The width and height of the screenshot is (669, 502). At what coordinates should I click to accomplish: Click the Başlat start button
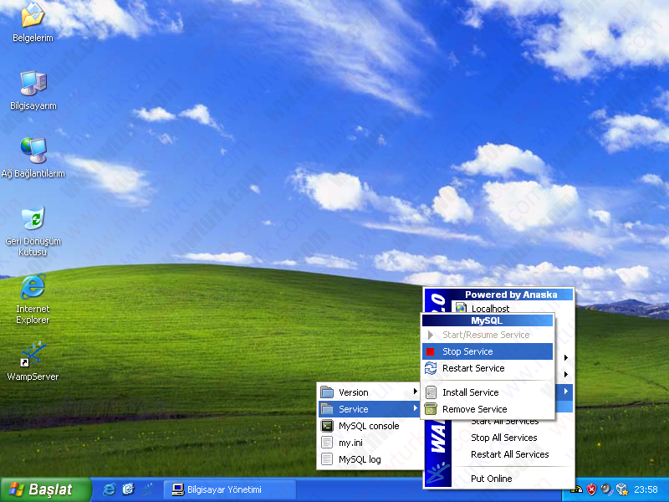45,489
